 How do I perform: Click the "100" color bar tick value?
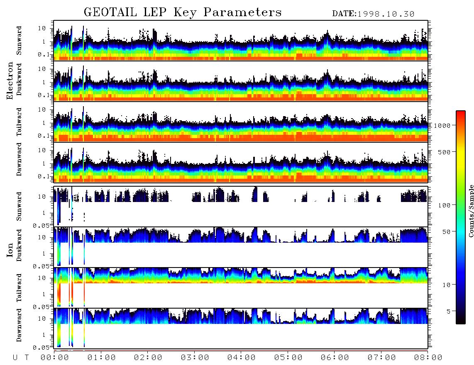[444, 205]
